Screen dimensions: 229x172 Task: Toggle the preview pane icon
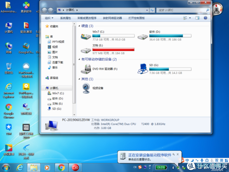click(197, 18)
